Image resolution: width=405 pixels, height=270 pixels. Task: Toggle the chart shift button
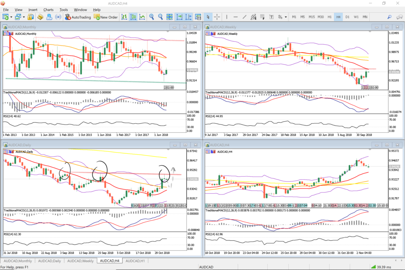(x=188, y=17)
